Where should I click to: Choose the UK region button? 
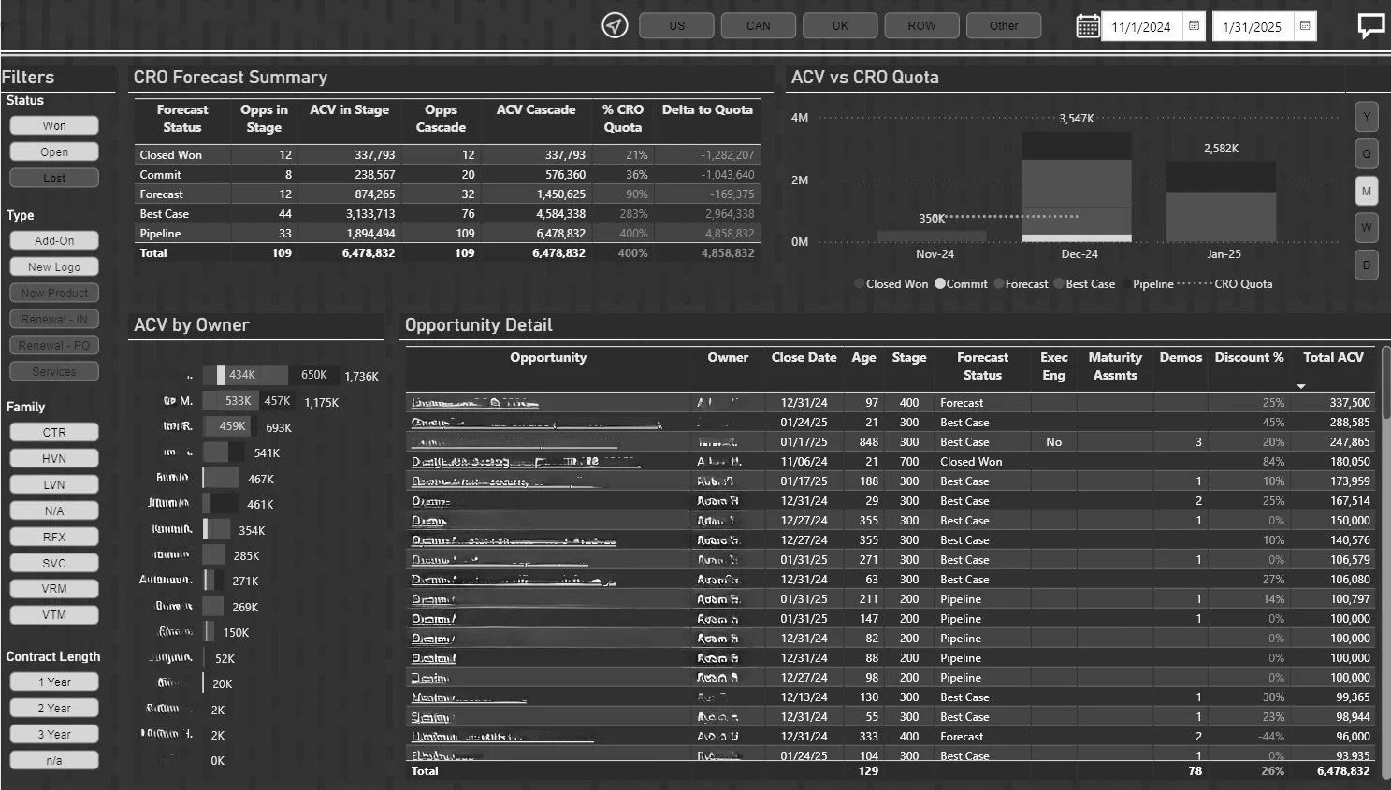[x=840, y=26]
